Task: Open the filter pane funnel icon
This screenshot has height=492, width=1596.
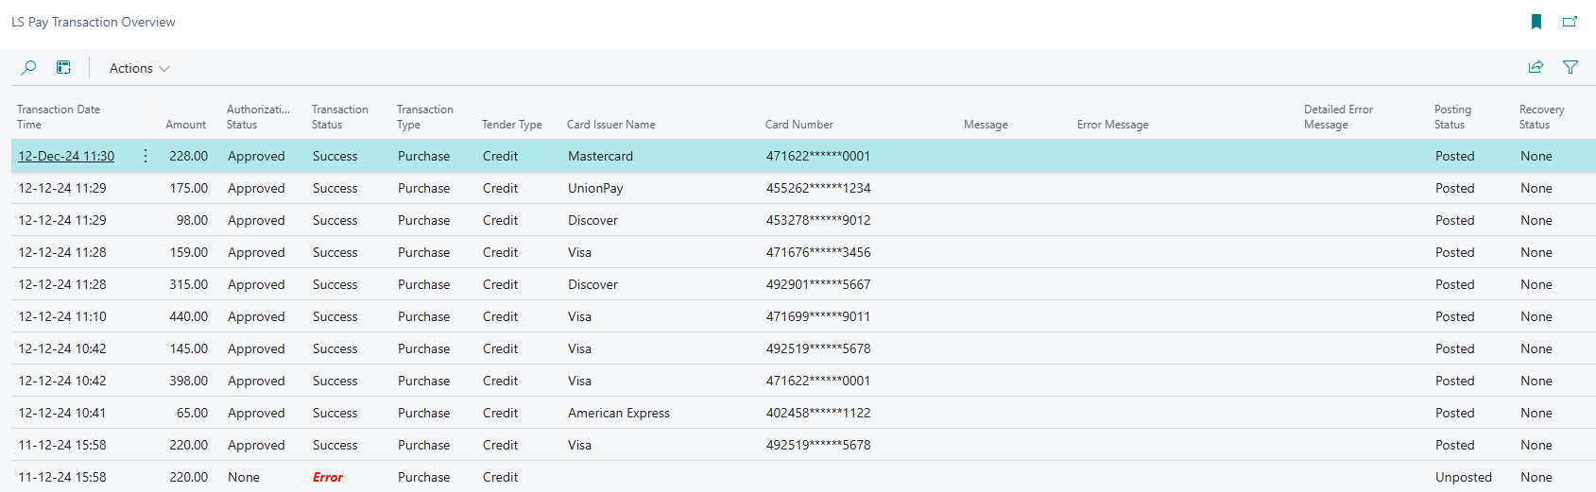Action: tap(1570, 67)
